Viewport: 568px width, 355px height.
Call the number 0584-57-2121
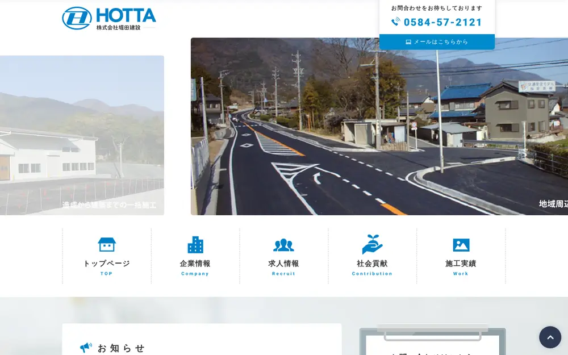pyautogui.click(x=442, y=22)
